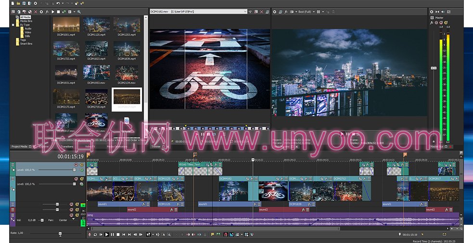Screen dimensions: 473x243
Task: Arm recording with the microphone icon
Action: point(89,234)
